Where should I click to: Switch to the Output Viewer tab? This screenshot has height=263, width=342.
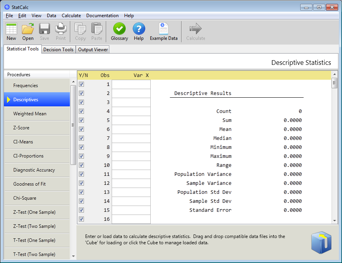point(93,50)
